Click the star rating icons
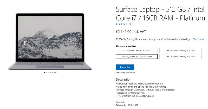208x109 pixels. click(x=122, y=24)
